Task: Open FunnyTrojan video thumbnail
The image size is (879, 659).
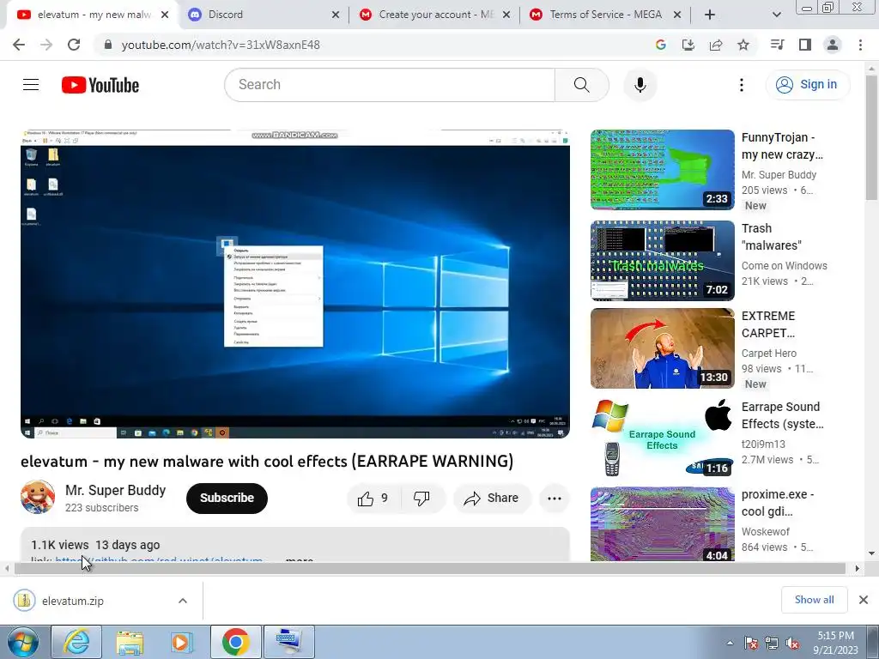Action: pos(662,170)
